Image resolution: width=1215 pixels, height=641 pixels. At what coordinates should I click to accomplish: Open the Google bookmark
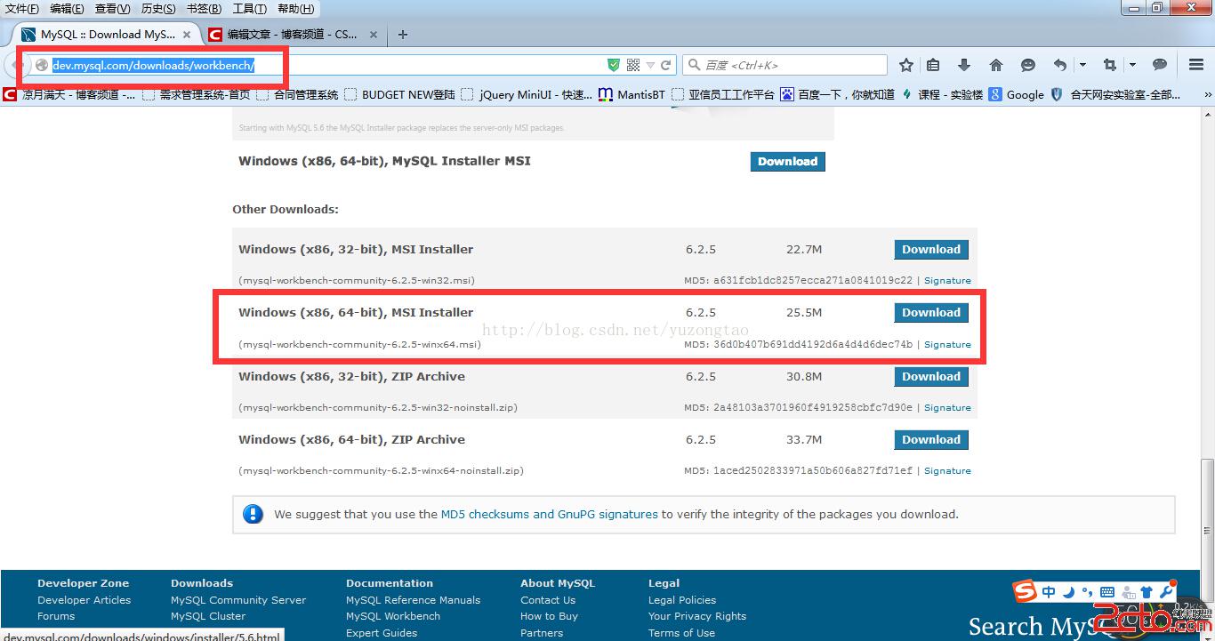(x=1016, y=94)
